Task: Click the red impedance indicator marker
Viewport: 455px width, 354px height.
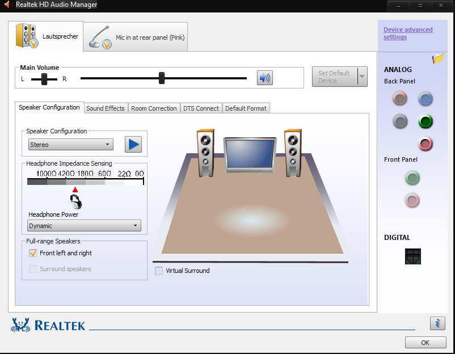Action: [75, 190]
